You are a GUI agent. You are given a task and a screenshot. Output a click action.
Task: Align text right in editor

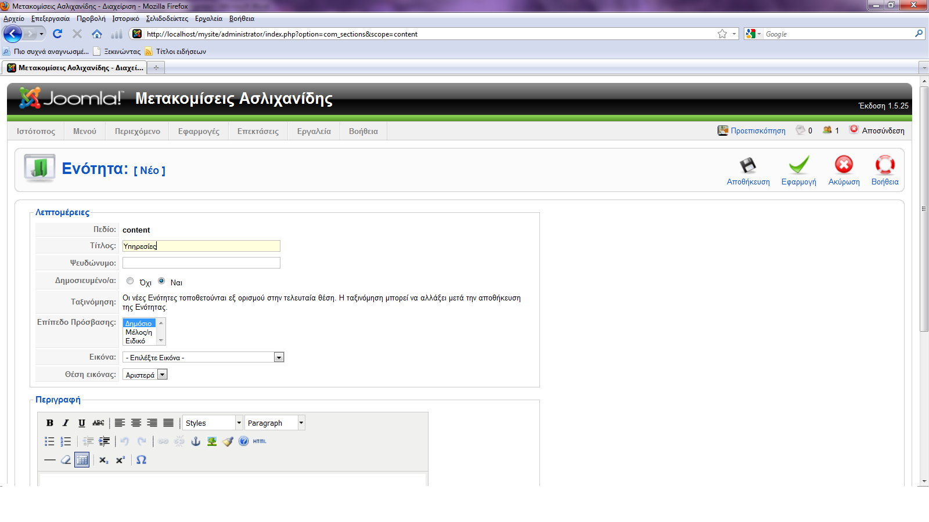152,423
